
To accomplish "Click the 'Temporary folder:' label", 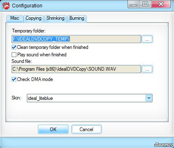I will 29,31.
